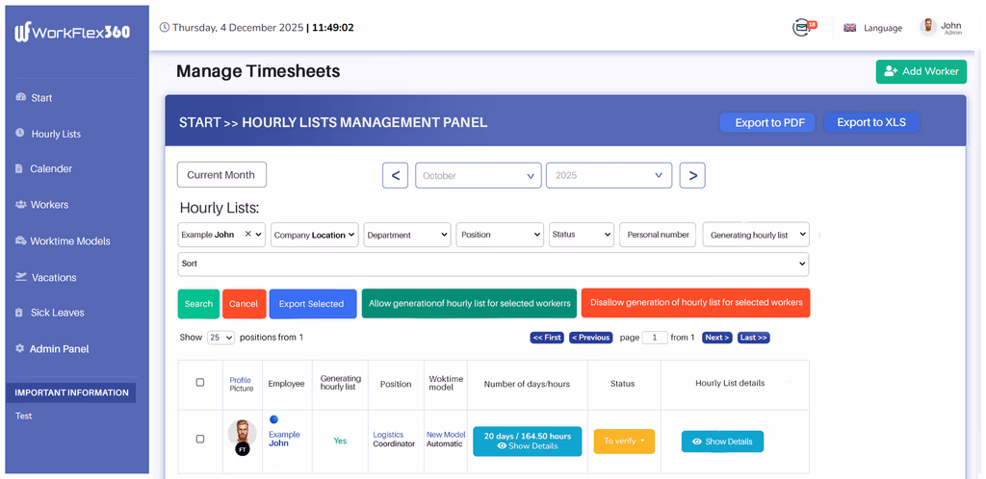This screenshot has width=986, height=479.
Task: Navigate to Vacations in the sidebar
Action: click(53, 277)
